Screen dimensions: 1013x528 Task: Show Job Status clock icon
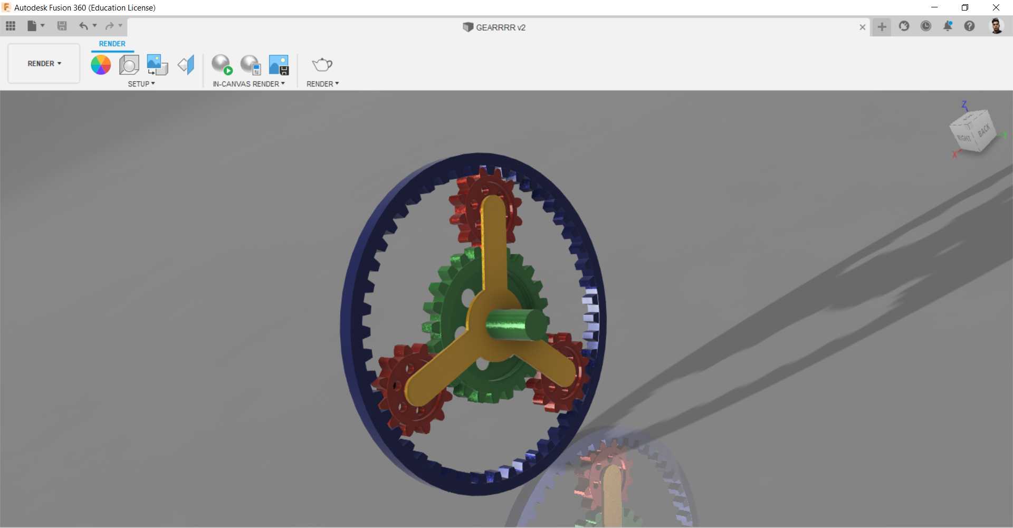point(926,26)
